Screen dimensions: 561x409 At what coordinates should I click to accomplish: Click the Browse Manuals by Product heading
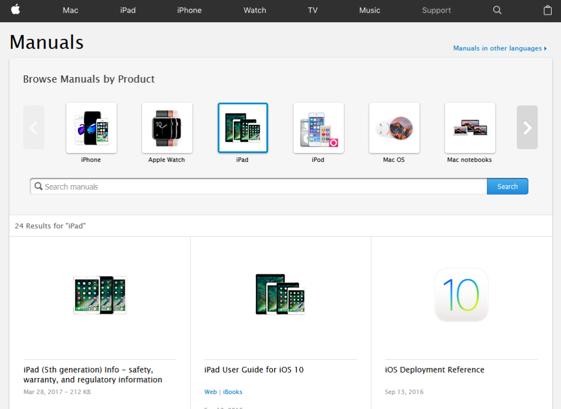pos(89,79)
